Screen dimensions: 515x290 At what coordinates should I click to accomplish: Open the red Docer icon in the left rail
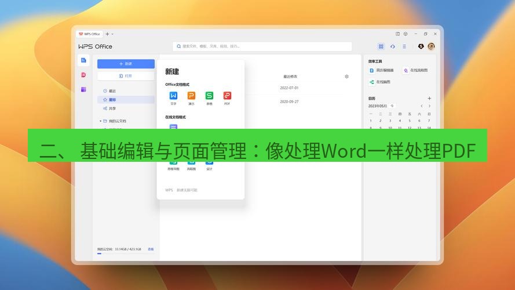(x=83, y=75)
